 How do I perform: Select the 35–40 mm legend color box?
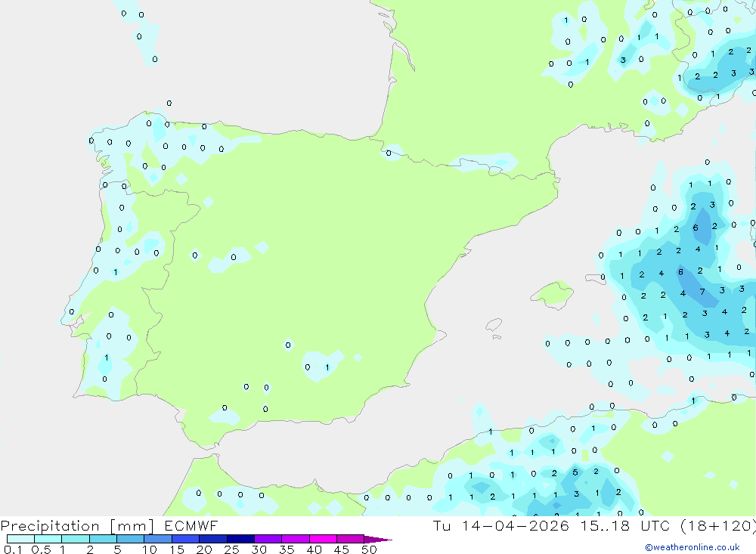(296, 539)
